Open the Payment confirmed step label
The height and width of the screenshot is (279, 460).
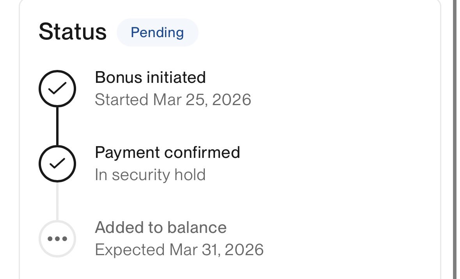tap(167, 152)
